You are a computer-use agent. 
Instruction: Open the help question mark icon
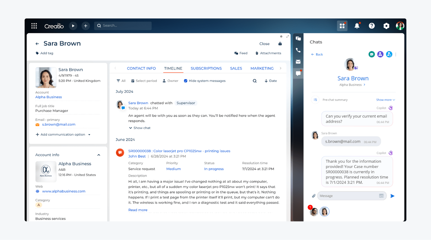372,26
